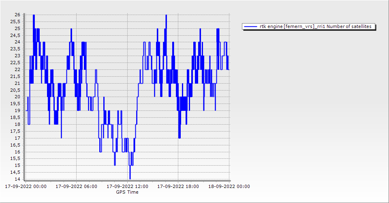Click the y-axis label 17,5
Viewport: 389px width, 203px height.
pos(16,131)
